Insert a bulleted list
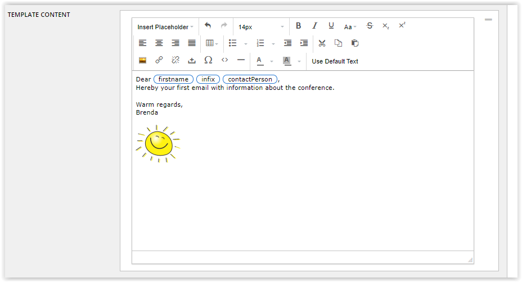Image resolution: width=522 pixels, height=282 pixels. click(x=232, y=43)
